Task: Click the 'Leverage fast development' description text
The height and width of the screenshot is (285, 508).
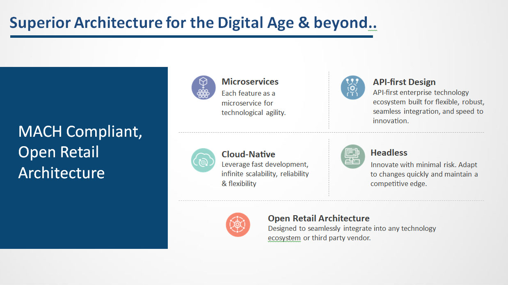Action: pos(265,174)
